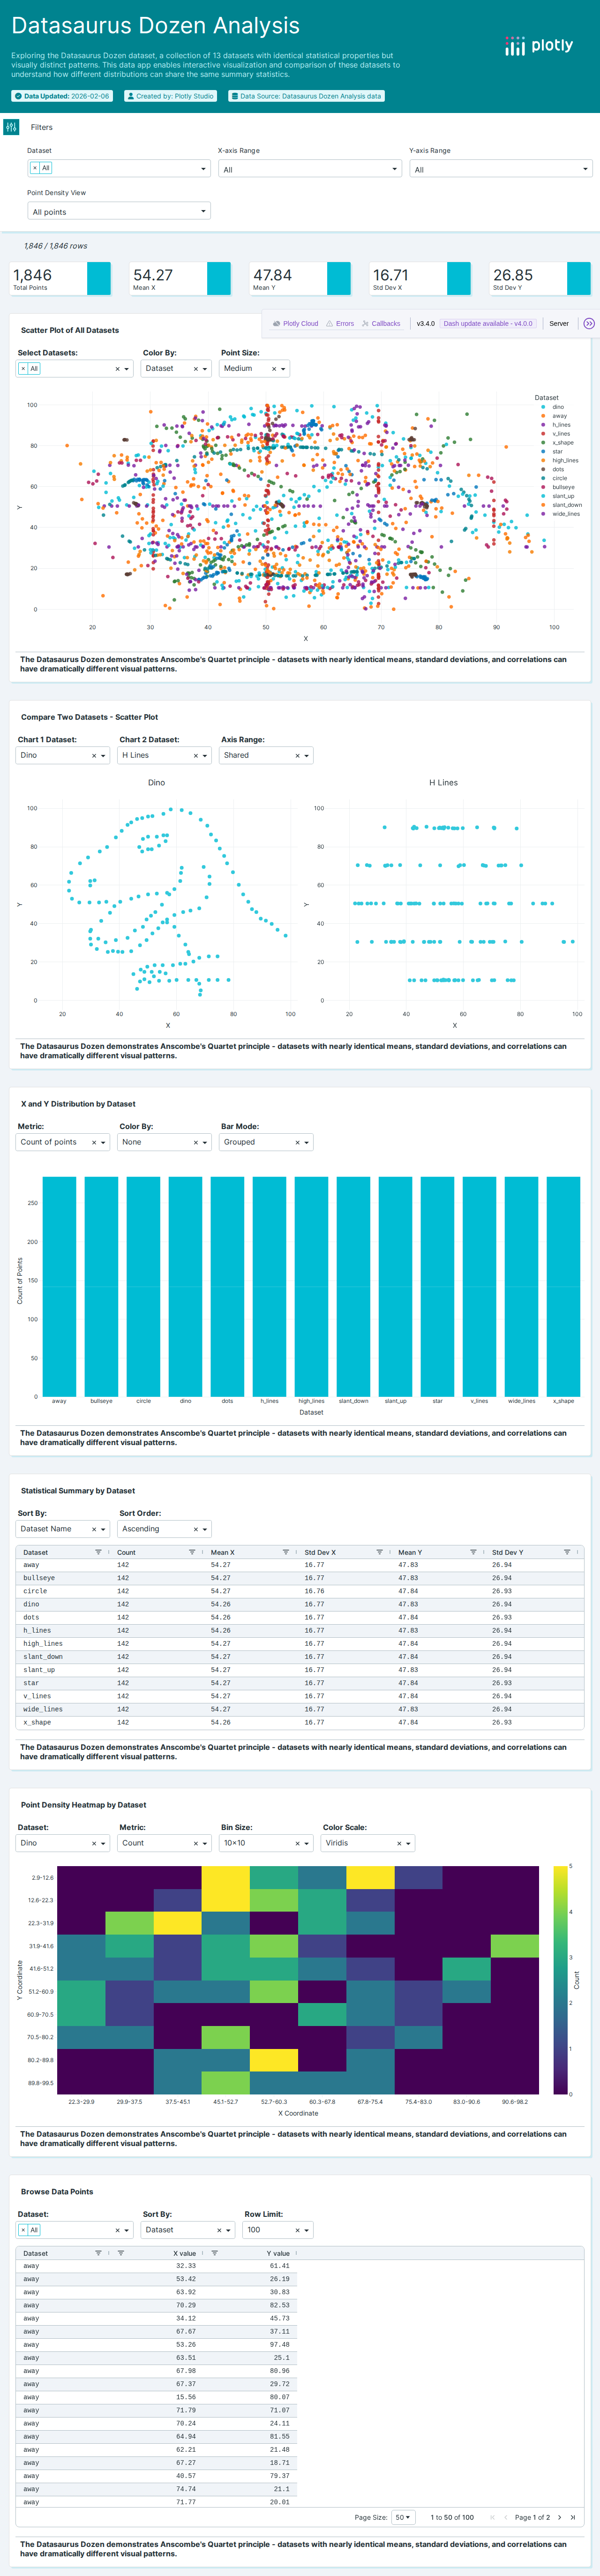
Task: Open the heatmap Metric 'Count' dropdown
Action: point(164,1843)
